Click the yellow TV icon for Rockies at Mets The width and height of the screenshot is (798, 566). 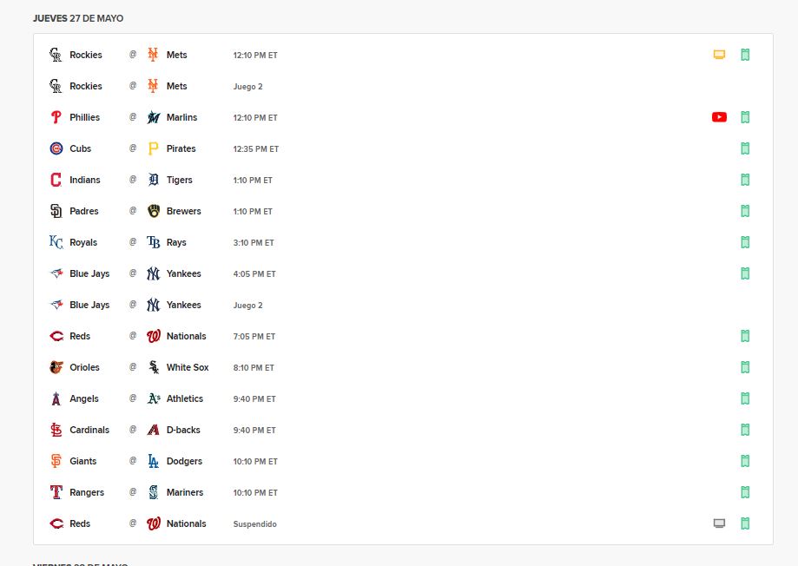(x=719, y=55)
